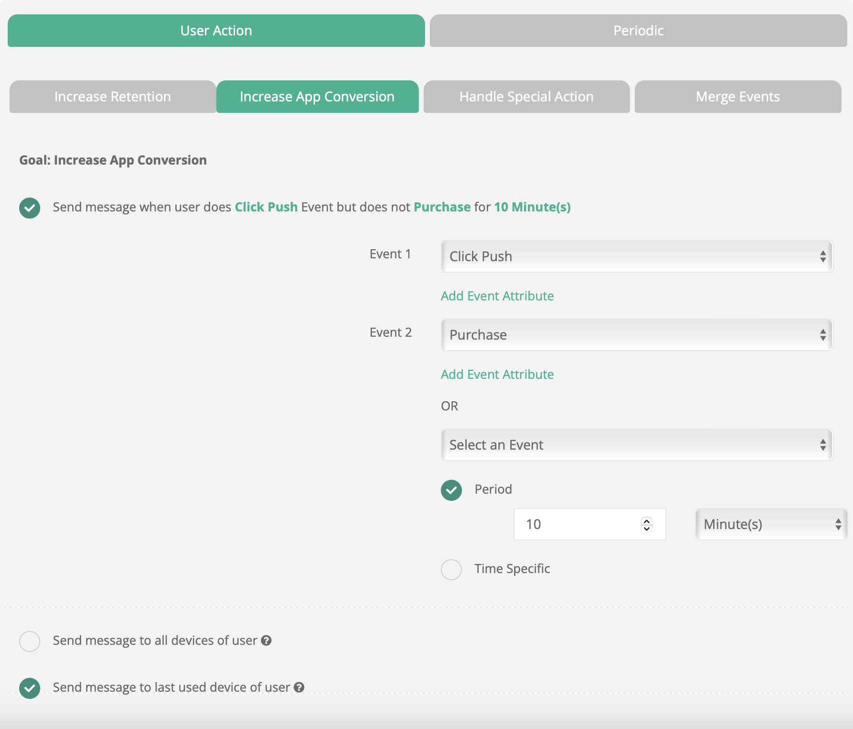Click Add Event Attribute under Event 2

(x=497, y=375)
